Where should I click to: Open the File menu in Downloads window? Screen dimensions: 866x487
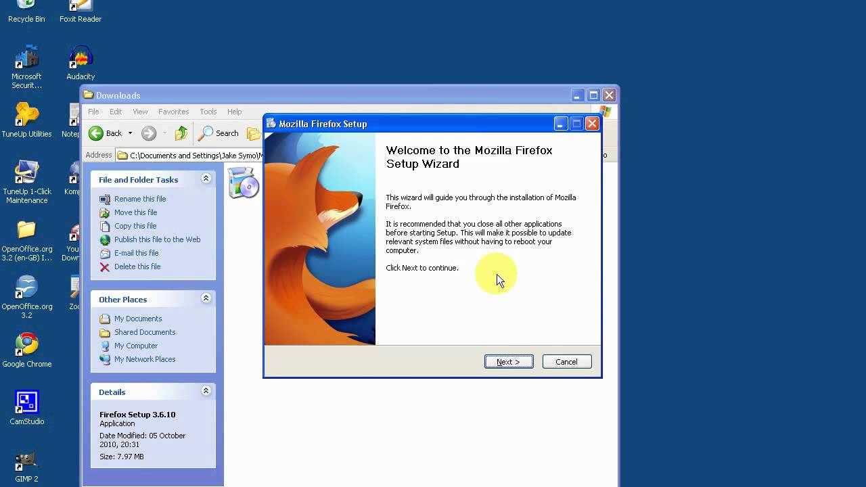93,112
